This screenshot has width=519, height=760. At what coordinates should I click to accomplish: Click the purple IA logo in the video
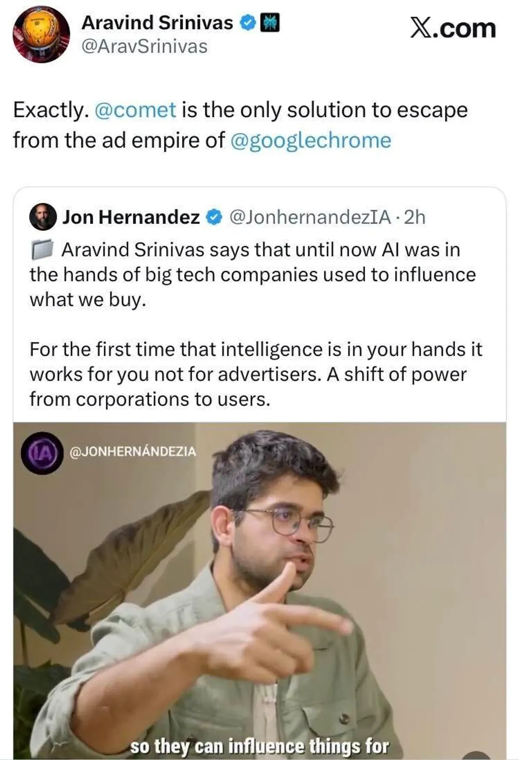(x=42, y=452)
